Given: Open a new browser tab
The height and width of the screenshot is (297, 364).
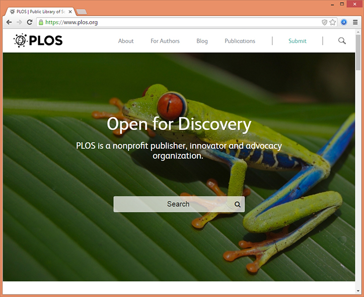Looking at the screenshot, I should pyautogui.click(x=82, y=12).
